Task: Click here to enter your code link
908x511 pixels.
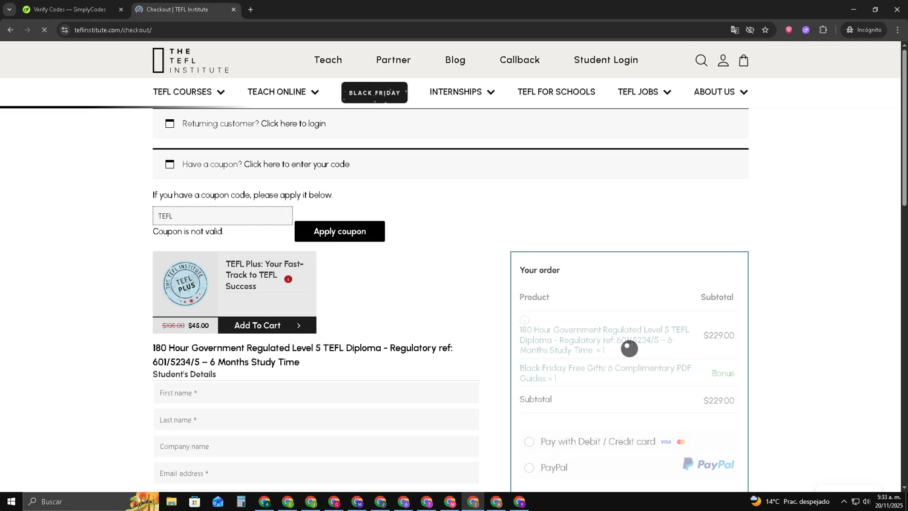Action: [x=297, y=164]
